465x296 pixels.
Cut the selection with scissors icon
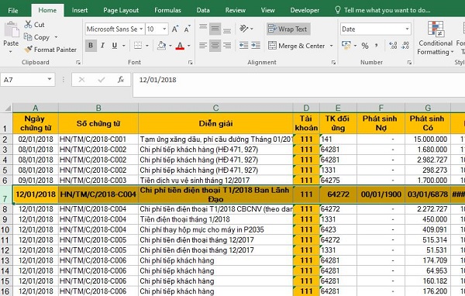pyautogui.click(x=28, y=25)
